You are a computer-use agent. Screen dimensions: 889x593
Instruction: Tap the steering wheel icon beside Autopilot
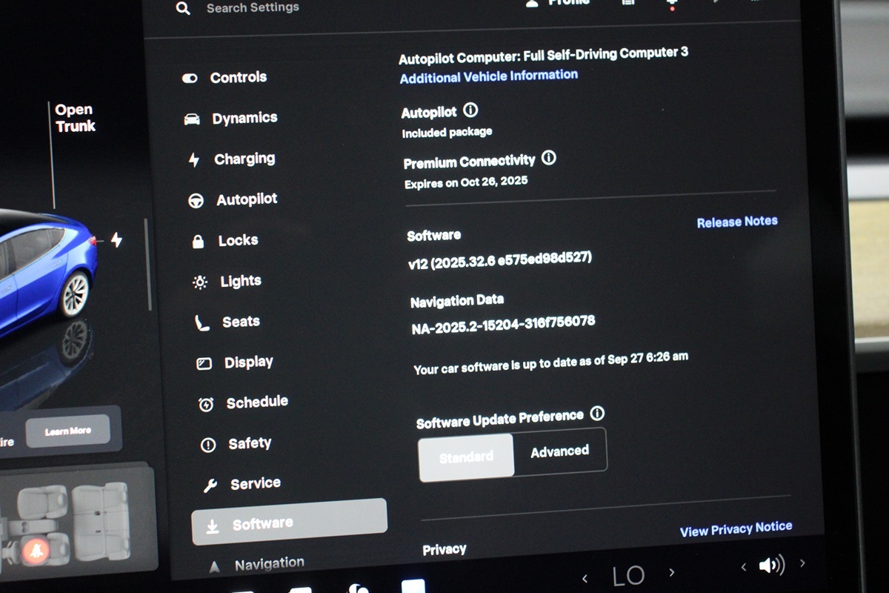click(196, 200)
